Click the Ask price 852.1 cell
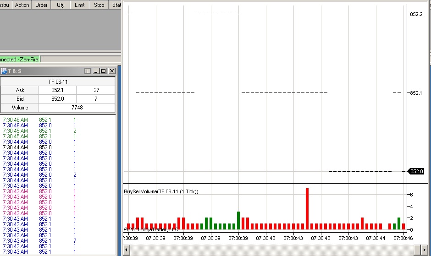The image size is (431, 256). pyautogui.click(x=57, y=90)
